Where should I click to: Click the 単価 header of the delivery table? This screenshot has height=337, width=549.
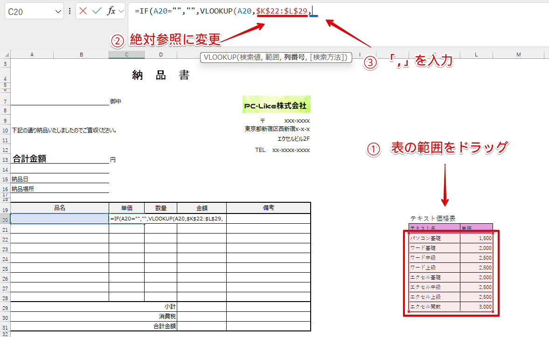coord(127,208)
